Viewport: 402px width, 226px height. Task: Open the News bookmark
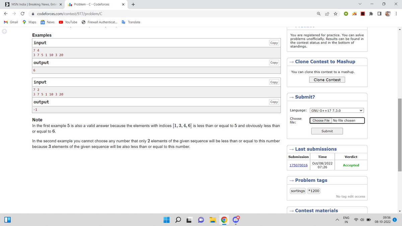click(47, 22)
